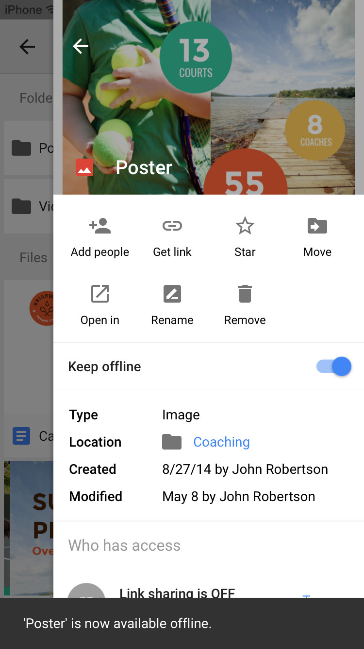Tap the Move folder icon
This screenshot has width=364, height=649.
coord(317,226)
